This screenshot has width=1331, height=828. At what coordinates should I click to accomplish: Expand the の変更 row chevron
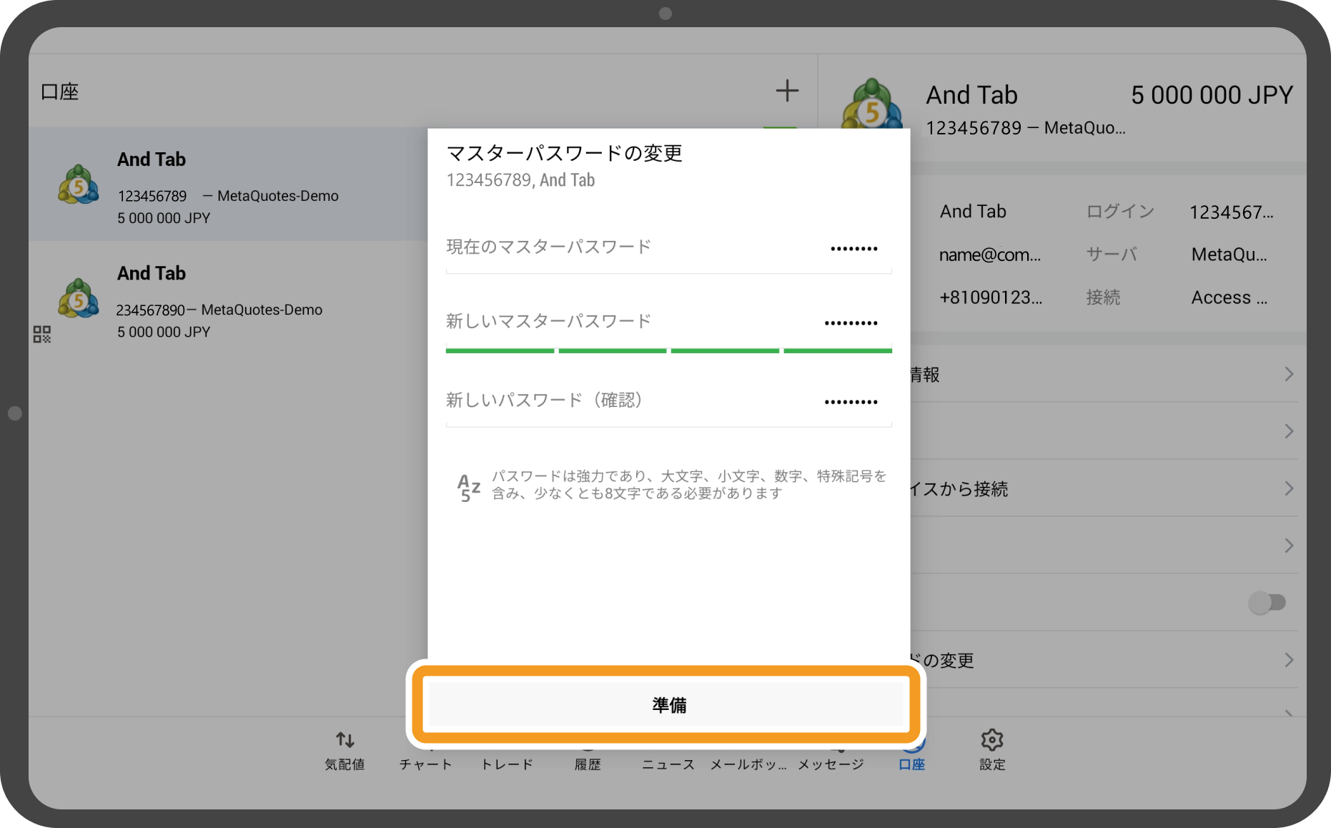1289,660
